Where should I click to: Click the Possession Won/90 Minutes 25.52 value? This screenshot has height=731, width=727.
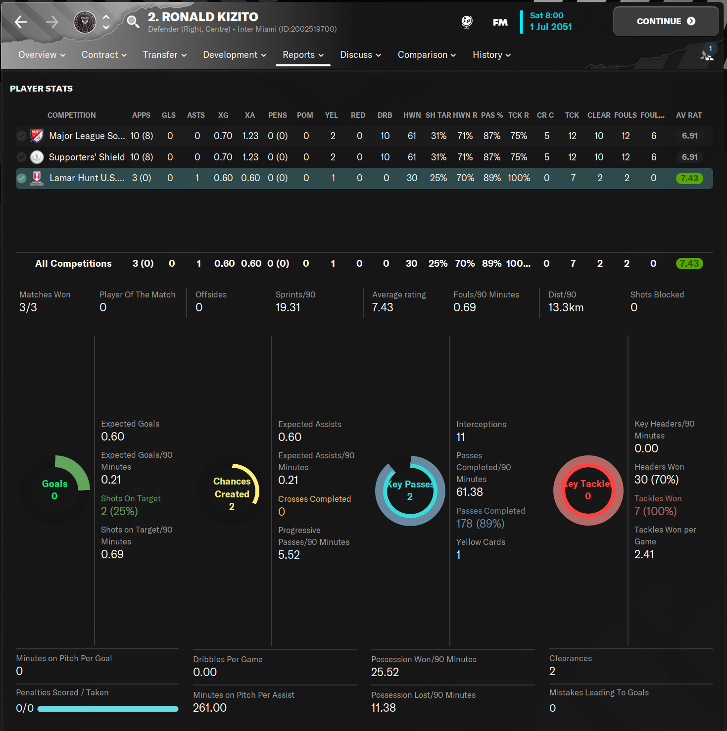pos(385,672)
